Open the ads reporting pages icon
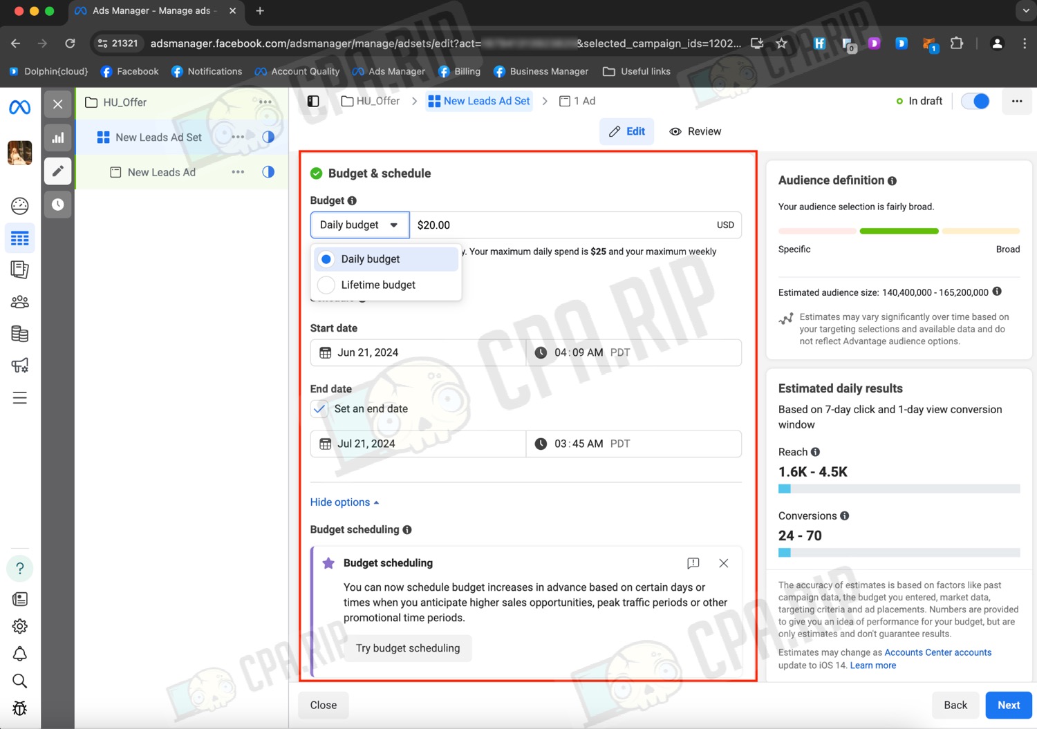The width and height of the screenshot is (1037, 729). (x=20, y=269)
